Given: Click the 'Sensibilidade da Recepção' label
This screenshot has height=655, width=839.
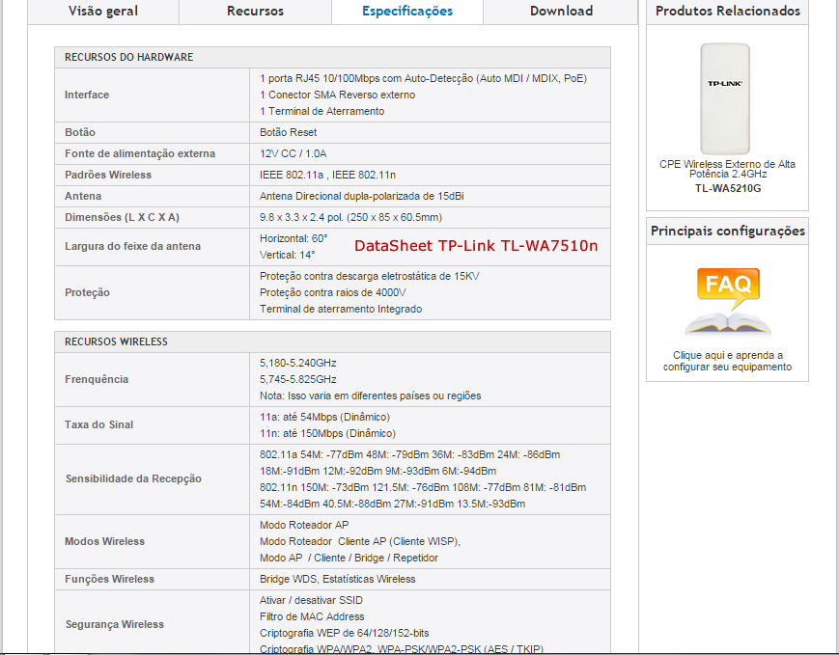Looking at the screenshot, I should (x=133, y=478).
